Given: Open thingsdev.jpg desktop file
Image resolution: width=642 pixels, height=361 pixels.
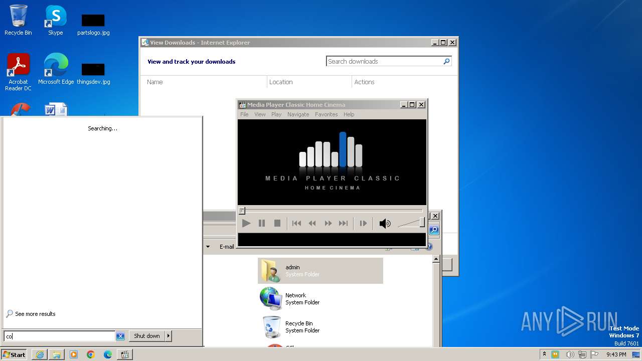Looking at the screenshot, I should point(93,73).
